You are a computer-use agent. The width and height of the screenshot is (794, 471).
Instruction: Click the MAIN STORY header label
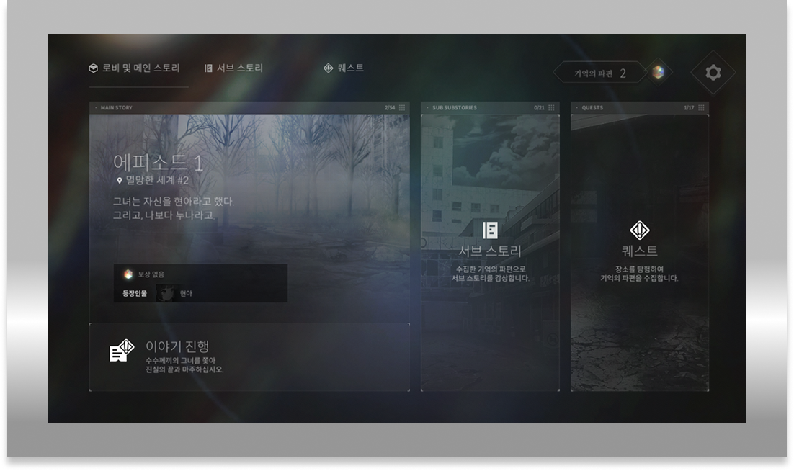pos(116,108)
